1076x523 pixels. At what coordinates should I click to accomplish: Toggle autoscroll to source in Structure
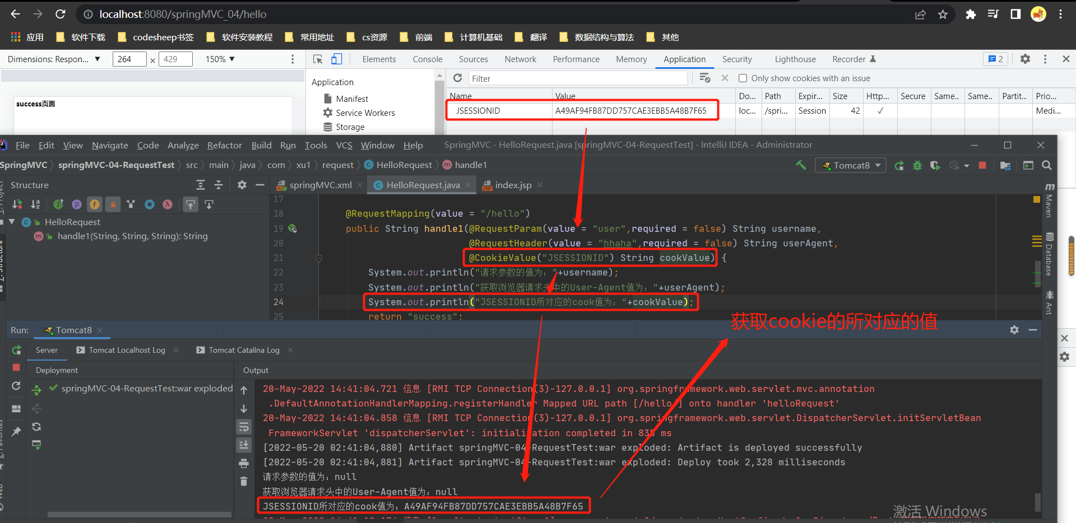pyautogui.click(x=191, y=204)
